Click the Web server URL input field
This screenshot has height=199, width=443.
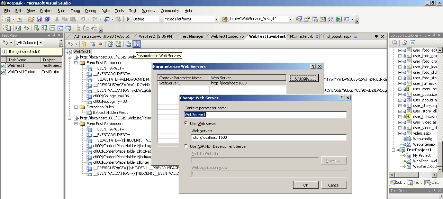click(x=269, y=137)
